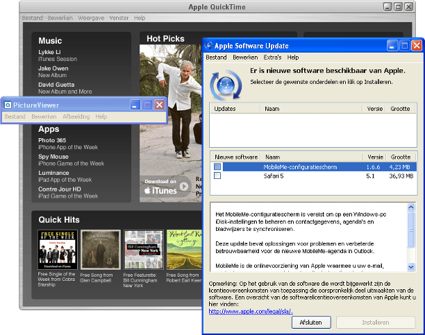This screenshot has width=425, height=335.
Task: Click the Nieuwe software column header
Action: click(x=236, y=157)
